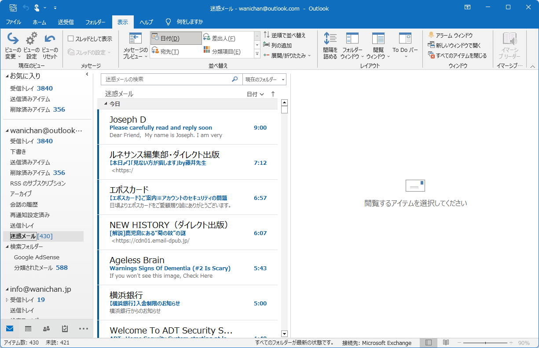Click in the Junk Email search field (迷惑メールの検索)
The image size is (539, 348).
click(x=166, y=80)
